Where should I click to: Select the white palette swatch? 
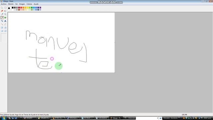(13, 10)
